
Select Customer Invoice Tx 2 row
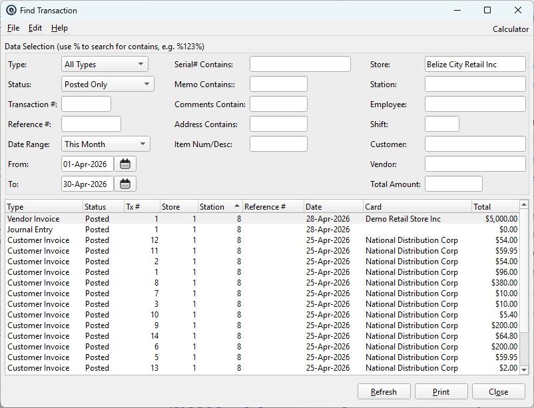262,262
